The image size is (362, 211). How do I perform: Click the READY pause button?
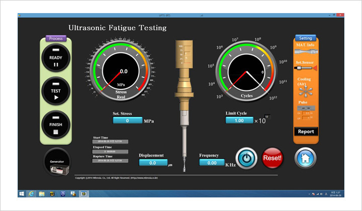coord(56,57)
